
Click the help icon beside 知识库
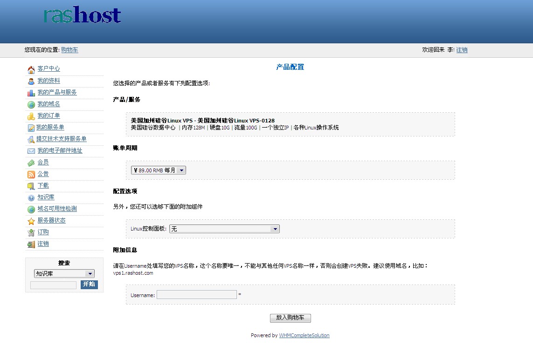tap(31, 197)
